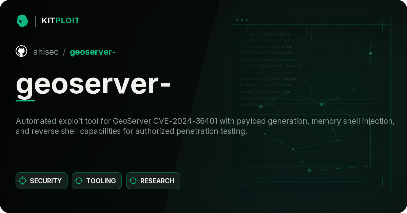Select the RESEARCH tag badge
407x213 pixels.
point(153,181)
